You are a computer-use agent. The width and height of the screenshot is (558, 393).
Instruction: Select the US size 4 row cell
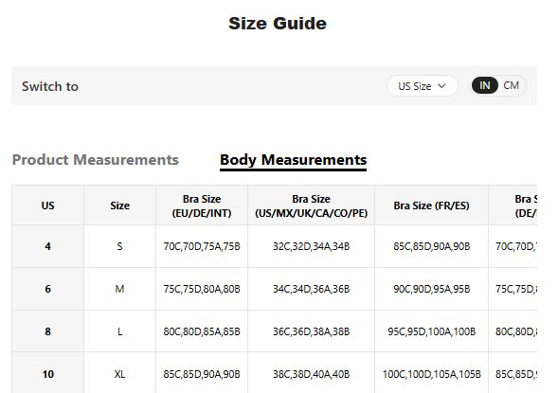click(48, 246)
